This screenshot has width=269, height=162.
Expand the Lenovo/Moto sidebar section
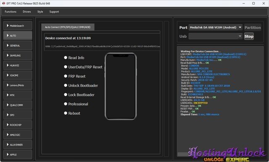click(x=18, y=85)
